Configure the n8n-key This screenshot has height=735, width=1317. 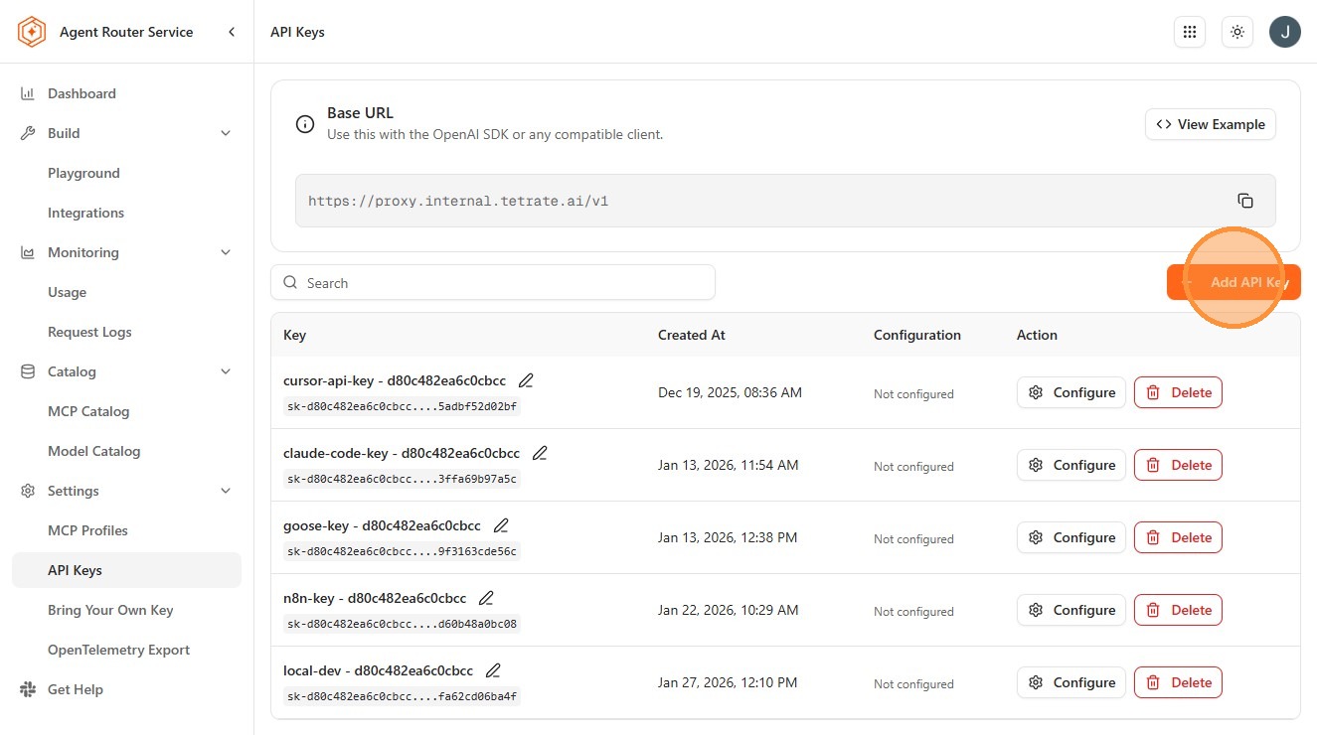point(1071,610)
